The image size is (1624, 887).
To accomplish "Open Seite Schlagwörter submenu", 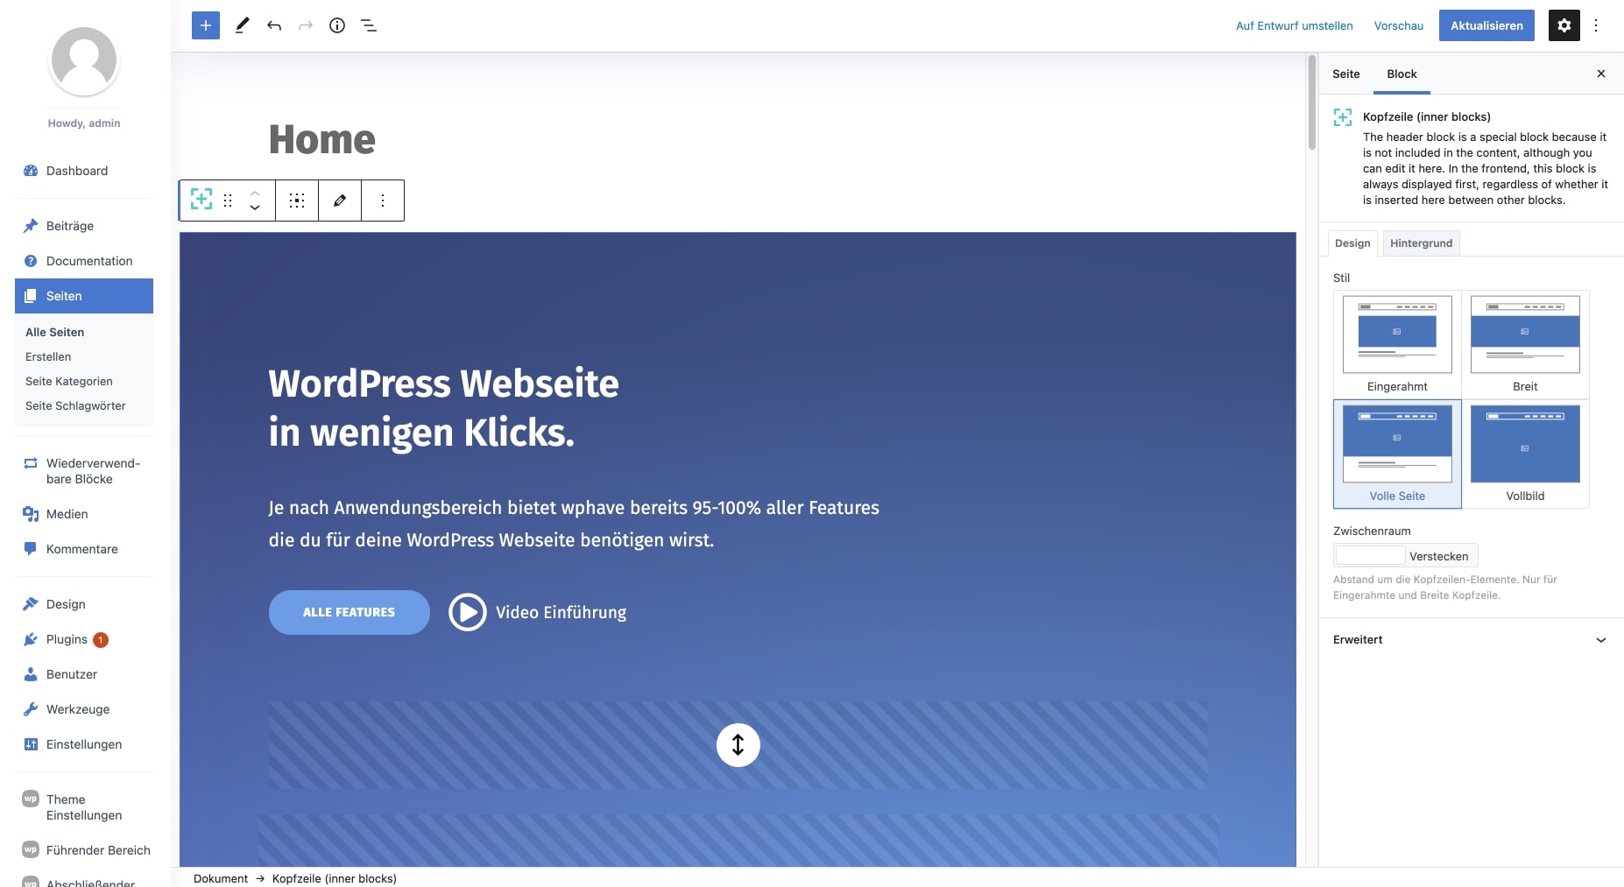I will (75, 405).
